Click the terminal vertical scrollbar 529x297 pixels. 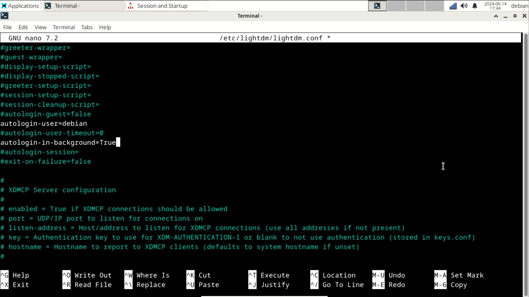(x=526, y=165)
